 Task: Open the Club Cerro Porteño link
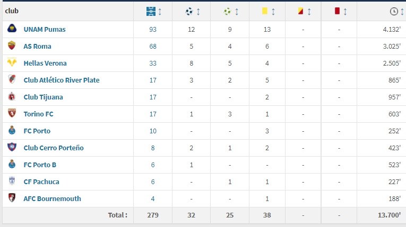coord(54,148)
